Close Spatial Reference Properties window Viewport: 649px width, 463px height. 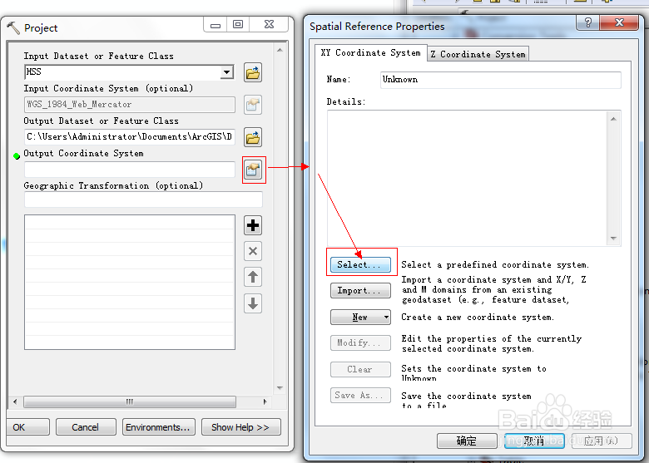[x=619, y=22]
